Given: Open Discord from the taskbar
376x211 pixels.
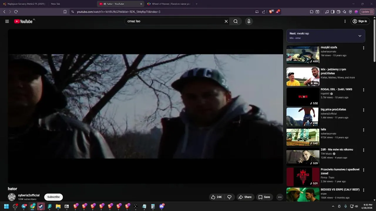Looking at the screenshot, I should pos(162,206).
